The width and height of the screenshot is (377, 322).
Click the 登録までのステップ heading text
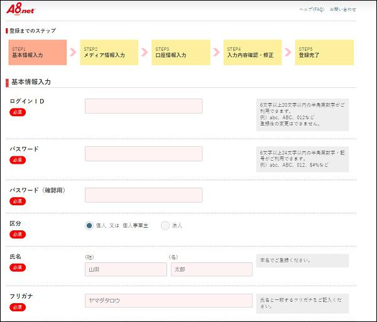tap(33, 31)
